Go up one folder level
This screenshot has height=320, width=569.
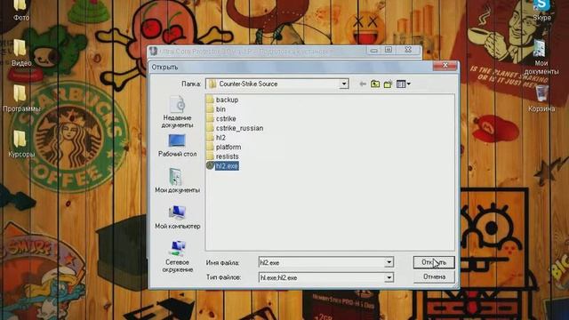(x=375, y=84)
